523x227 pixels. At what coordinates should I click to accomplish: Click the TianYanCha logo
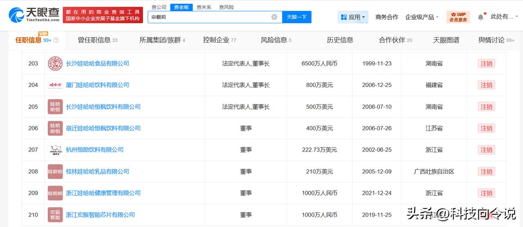(x=34, y=15)
